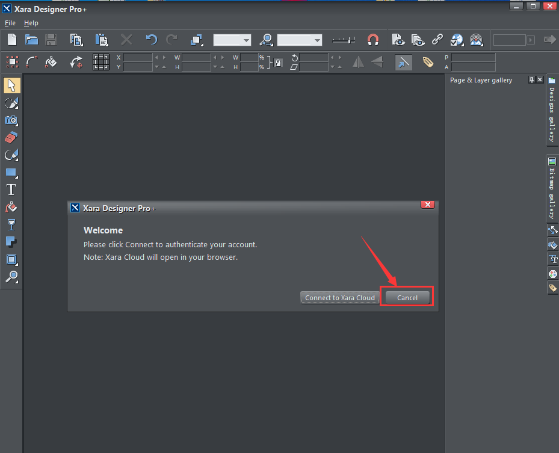Open the Line gallery icon on right bar
559x453 pixels.
click(x=552, y=230)
